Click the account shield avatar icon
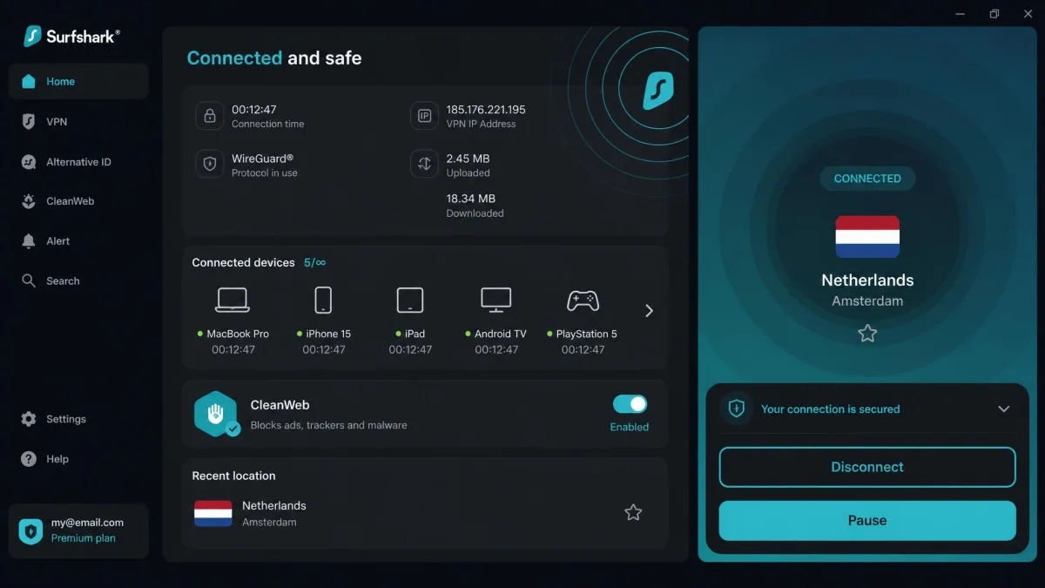1045x588 pixels. coord(31,531)
